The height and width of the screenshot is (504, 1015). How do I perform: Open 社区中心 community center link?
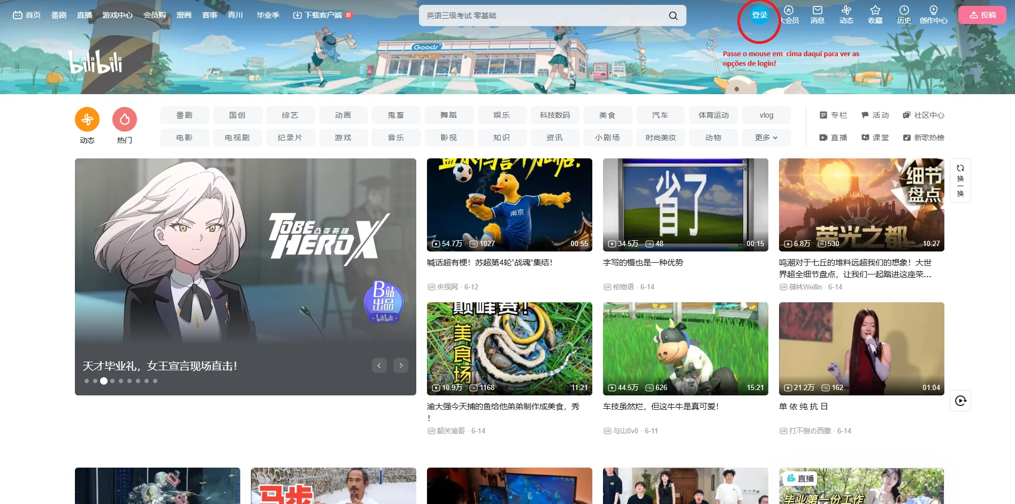click(x=924, y=115)
